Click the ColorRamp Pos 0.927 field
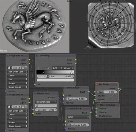The height and width of the screenshot is (132, 136). coord(61,76)
